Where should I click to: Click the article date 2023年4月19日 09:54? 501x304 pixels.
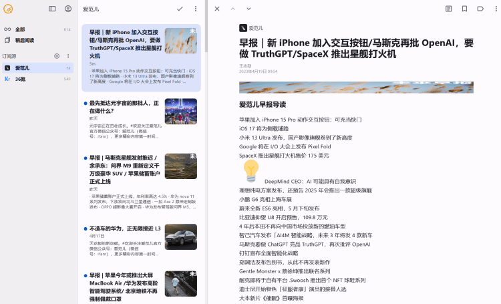coord(258,71)
